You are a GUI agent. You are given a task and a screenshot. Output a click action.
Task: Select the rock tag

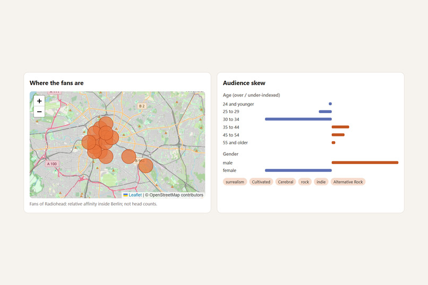coord(305,182)
